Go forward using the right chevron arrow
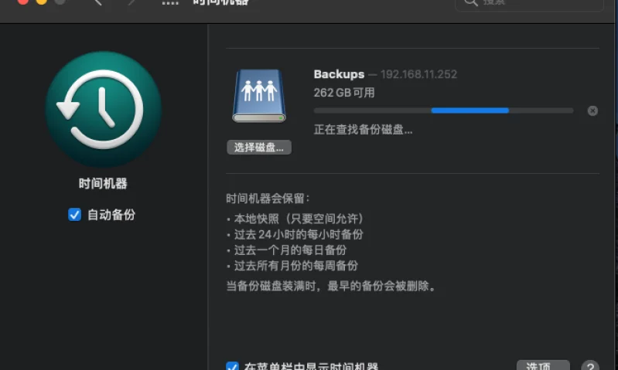Screen dimensions: 618x370 point(132,2)
